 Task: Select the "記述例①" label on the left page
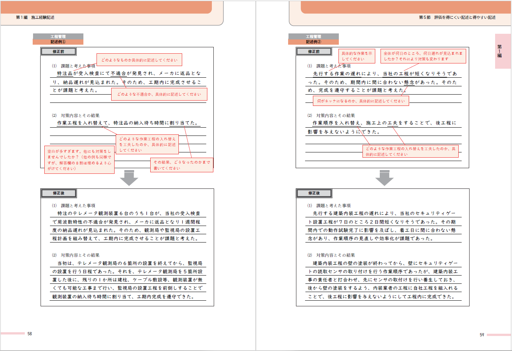point(58,42)
